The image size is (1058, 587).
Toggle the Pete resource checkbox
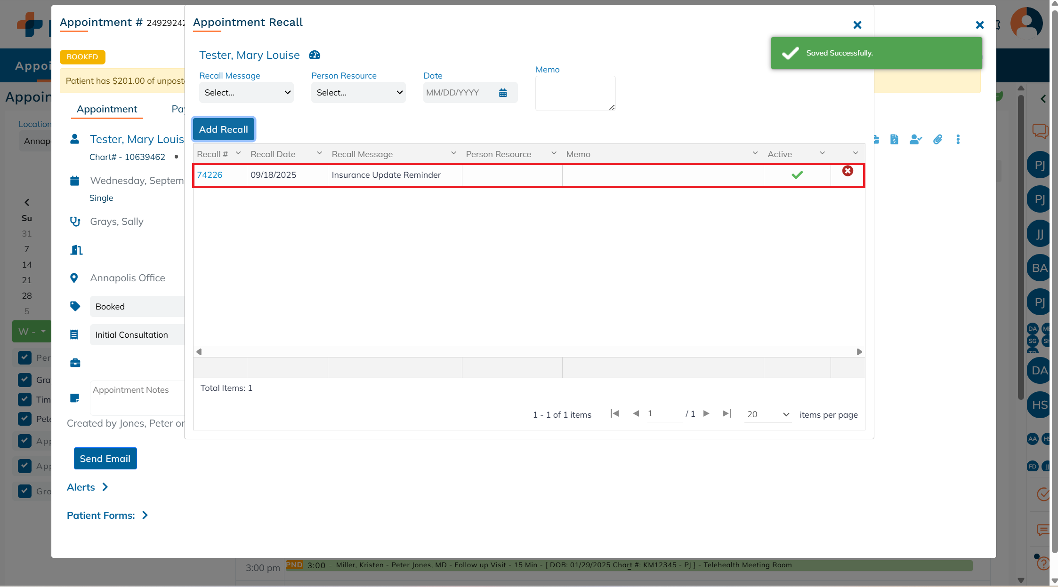24,419
